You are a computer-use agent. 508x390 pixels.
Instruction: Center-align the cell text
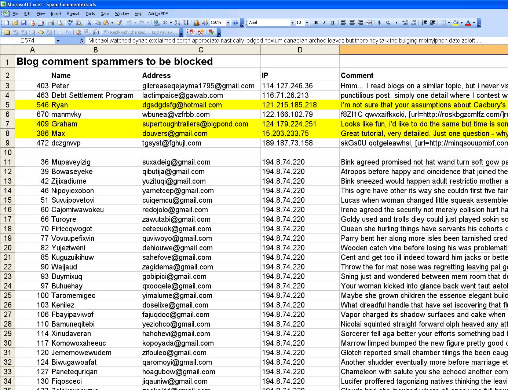click(352, 23)
